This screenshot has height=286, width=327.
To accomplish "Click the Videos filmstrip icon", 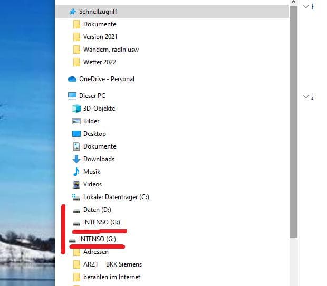I will pyautogui.click(x=76, y=184).
